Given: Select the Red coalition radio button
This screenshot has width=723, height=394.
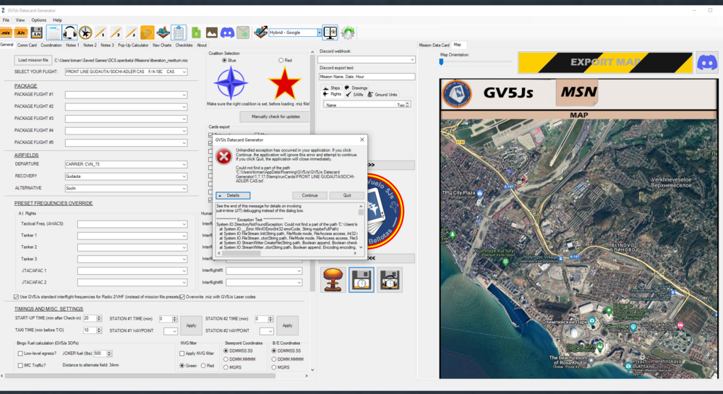Looking at the screenshot, I should tap(281, 61).
